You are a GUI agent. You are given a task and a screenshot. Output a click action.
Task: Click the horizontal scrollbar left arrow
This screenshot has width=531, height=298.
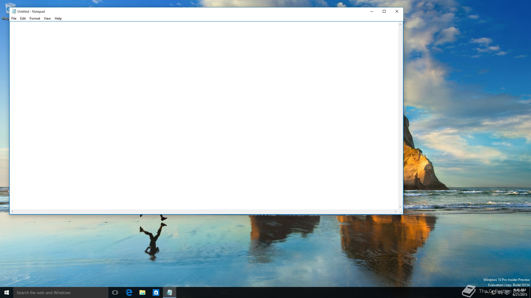[x=12, y=212]
